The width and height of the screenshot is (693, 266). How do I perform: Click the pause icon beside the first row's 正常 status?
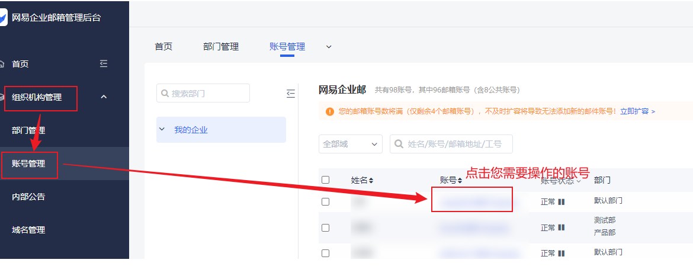(562, 201)
